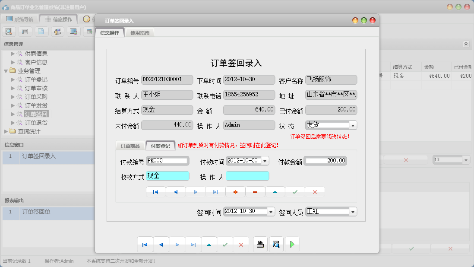Open the 状态 status dropdown

click(x=353, y=125)
